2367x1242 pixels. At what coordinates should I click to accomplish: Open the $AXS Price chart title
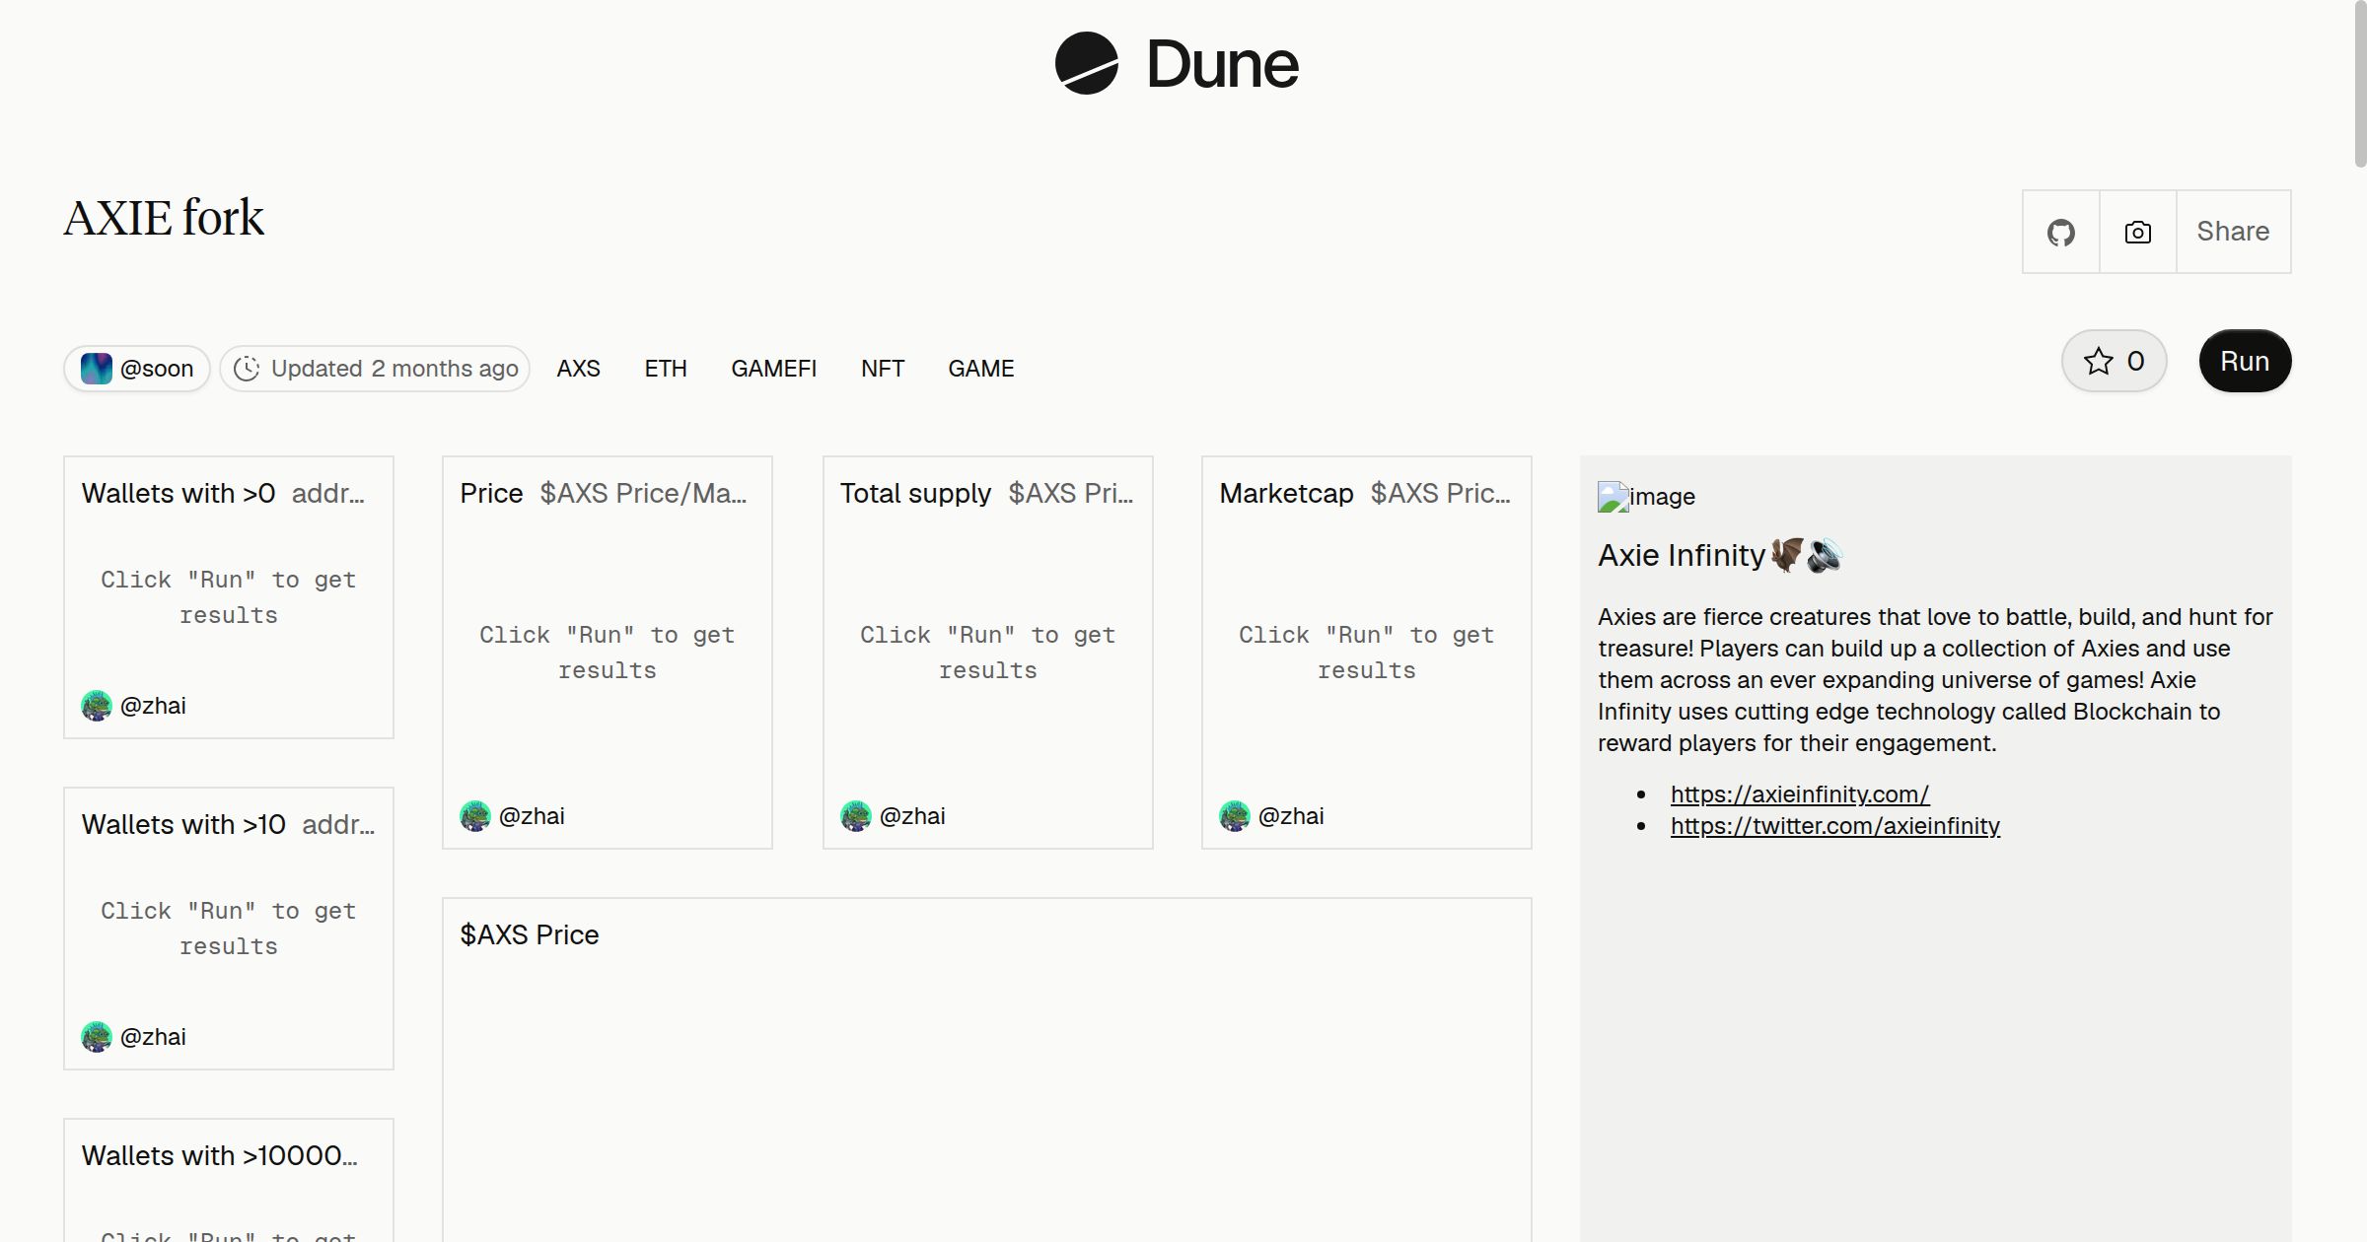click(530, 934)
